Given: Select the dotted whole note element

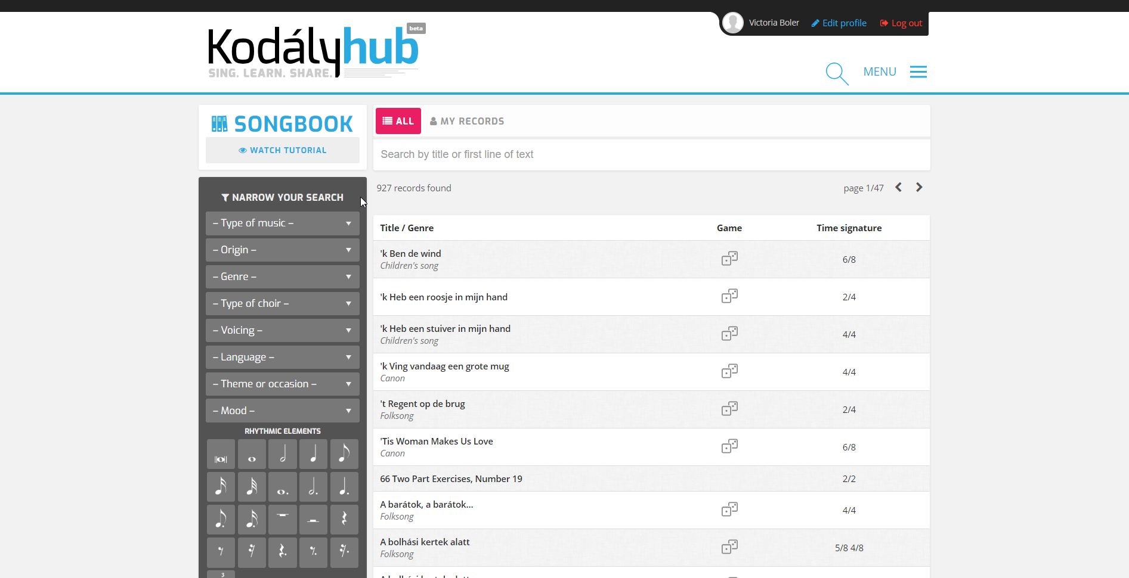Looking at the screenshot, I should 283,487.
